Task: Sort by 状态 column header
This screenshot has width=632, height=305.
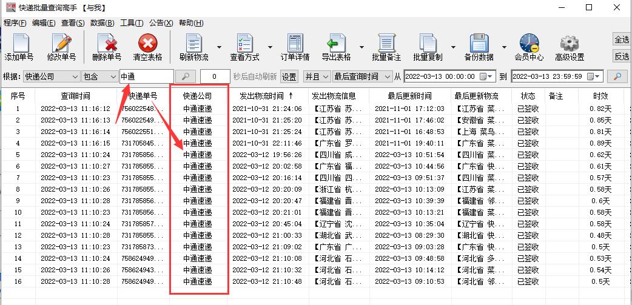Action: 528,96
